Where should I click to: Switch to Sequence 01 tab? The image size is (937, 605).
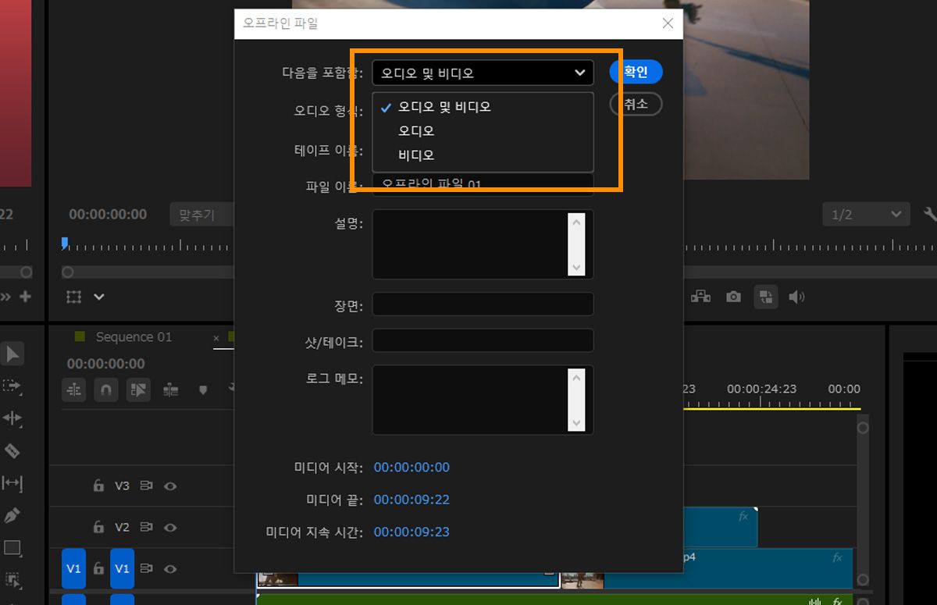point(134,336)
